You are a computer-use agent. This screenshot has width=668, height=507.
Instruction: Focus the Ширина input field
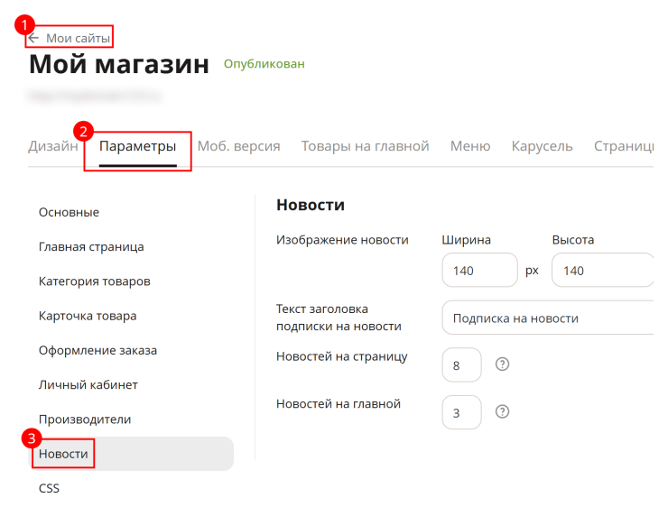(479, 270)
